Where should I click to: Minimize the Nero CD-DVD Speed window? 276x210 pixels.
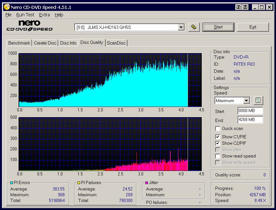click(x=255, y=7)
